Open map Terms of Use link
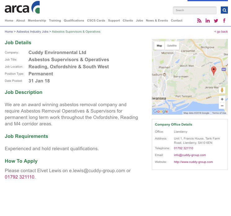Viewport: 231px width, 216px height. 219,113
